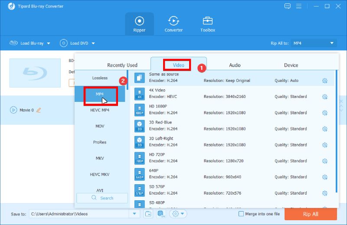Open the Rip All to MP4 dropdown
Viewport: 347px width, 225px height.
coord(314,43)
